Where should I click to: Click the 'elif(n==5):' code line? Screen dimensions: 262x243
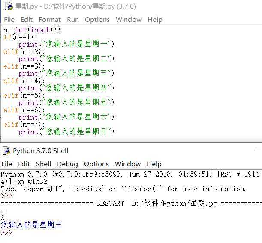pyautogui.click(x=24, y=95)
